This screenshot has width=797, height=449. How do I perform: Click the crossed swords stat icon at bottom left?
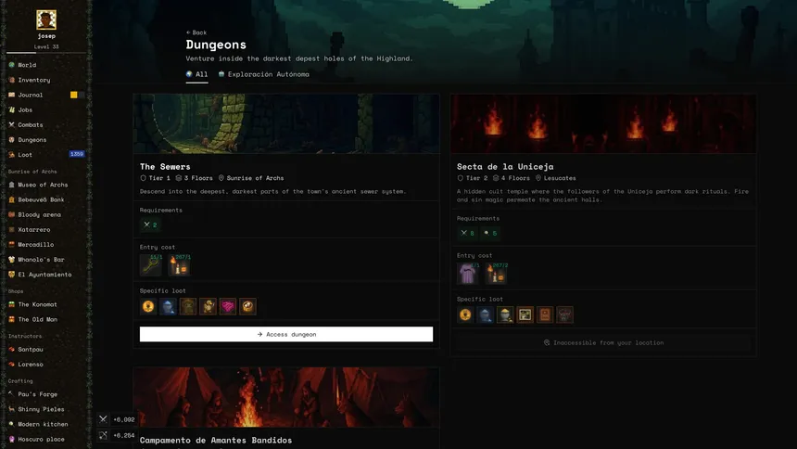coord(103,419)
